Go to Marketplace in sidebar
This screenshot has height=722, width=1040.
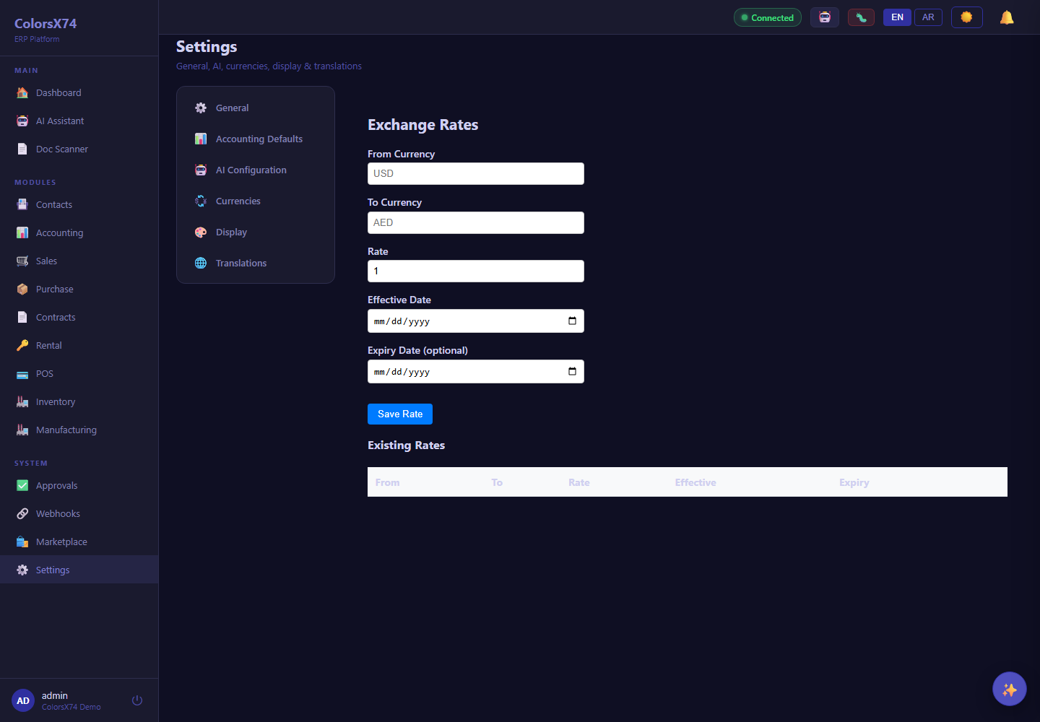(79, 542)
